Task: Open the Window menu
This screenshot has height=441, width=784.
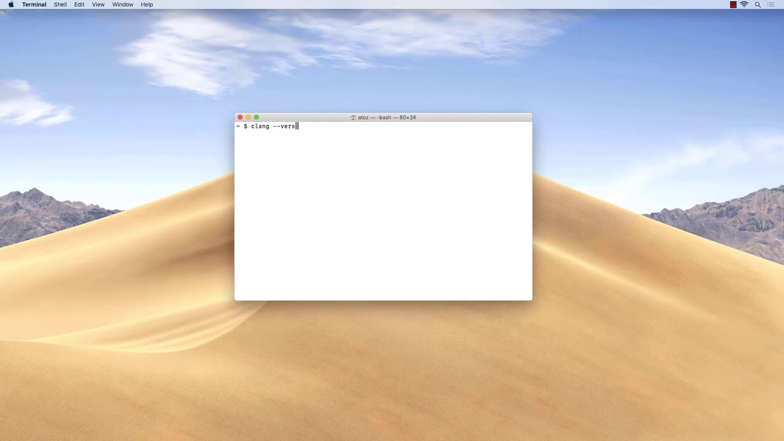Action: click(123, 4)
